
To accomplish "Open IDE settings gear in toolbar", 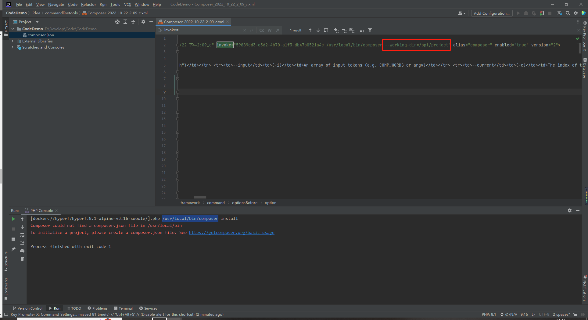I will pyautogui.click(x=575, y=13).
